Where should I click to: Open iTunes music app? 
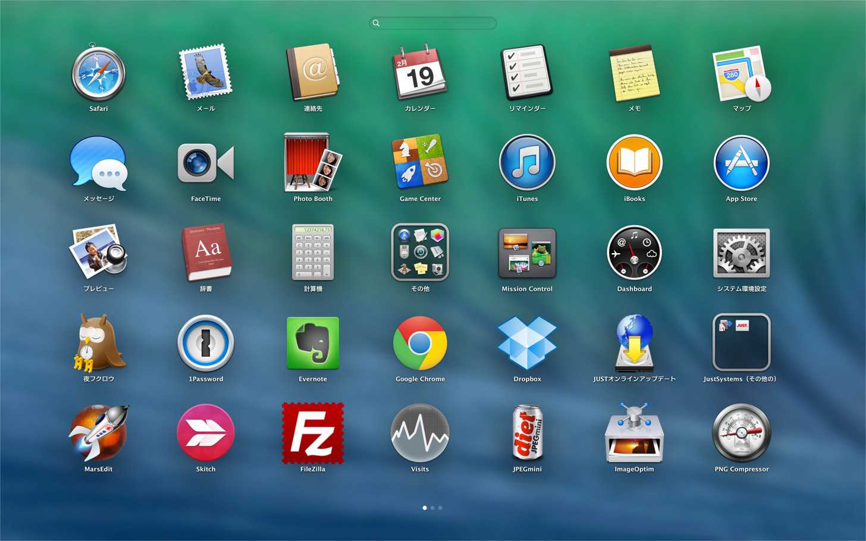pyautogui.click(x=527, y=163)
